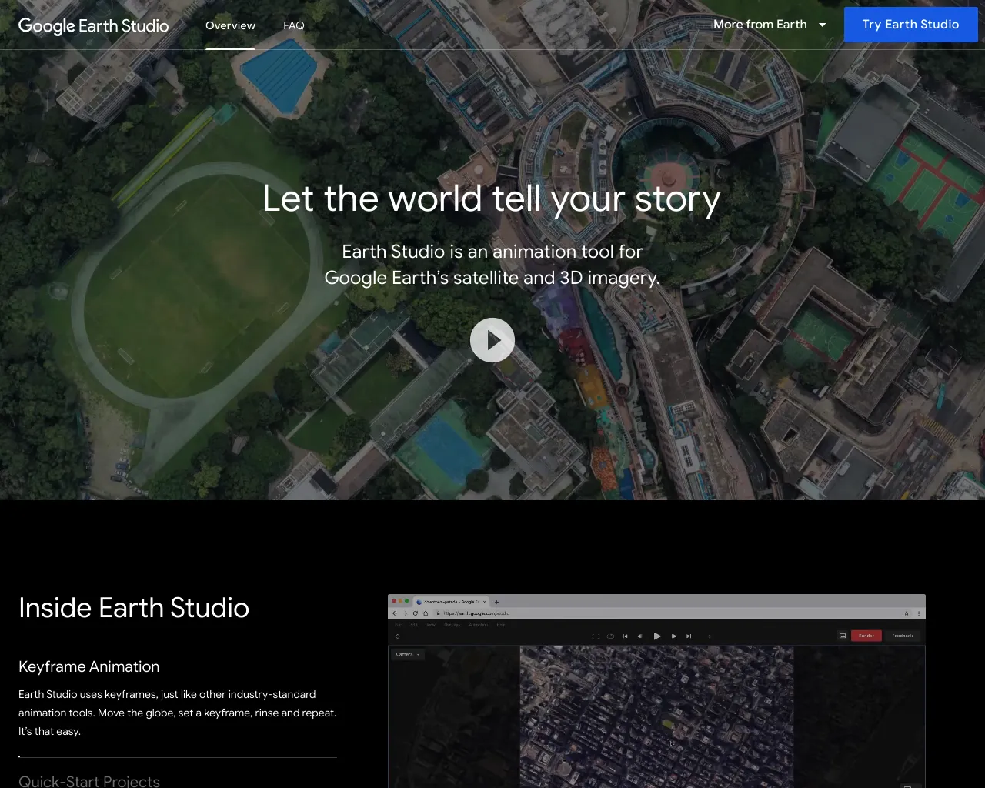The height and width of the screenshot is (788, 985).
Task: Open the Animation menu in Earth Studio
Action: click(478, 625)
